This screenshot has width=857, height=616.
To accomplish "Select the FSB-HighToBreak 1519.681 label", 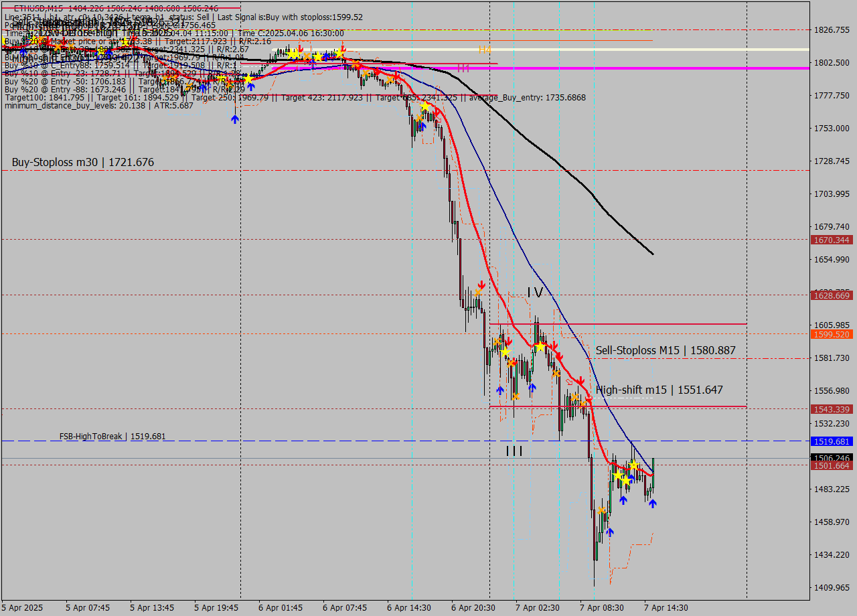I will (x=112, y=437).
